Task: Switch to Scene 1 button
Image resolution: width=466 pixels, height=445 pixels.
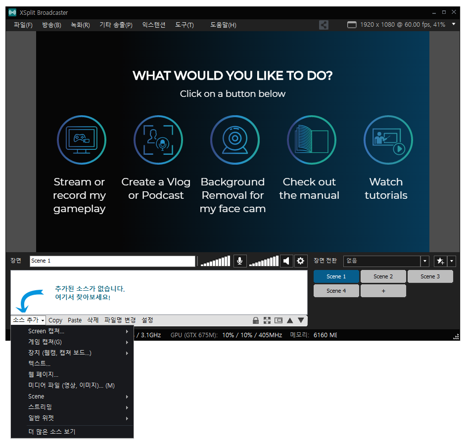Action: pos(336,276)
